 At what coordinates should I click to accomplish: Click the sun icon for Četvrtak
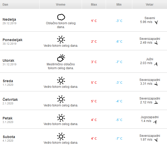pos(61,99)
